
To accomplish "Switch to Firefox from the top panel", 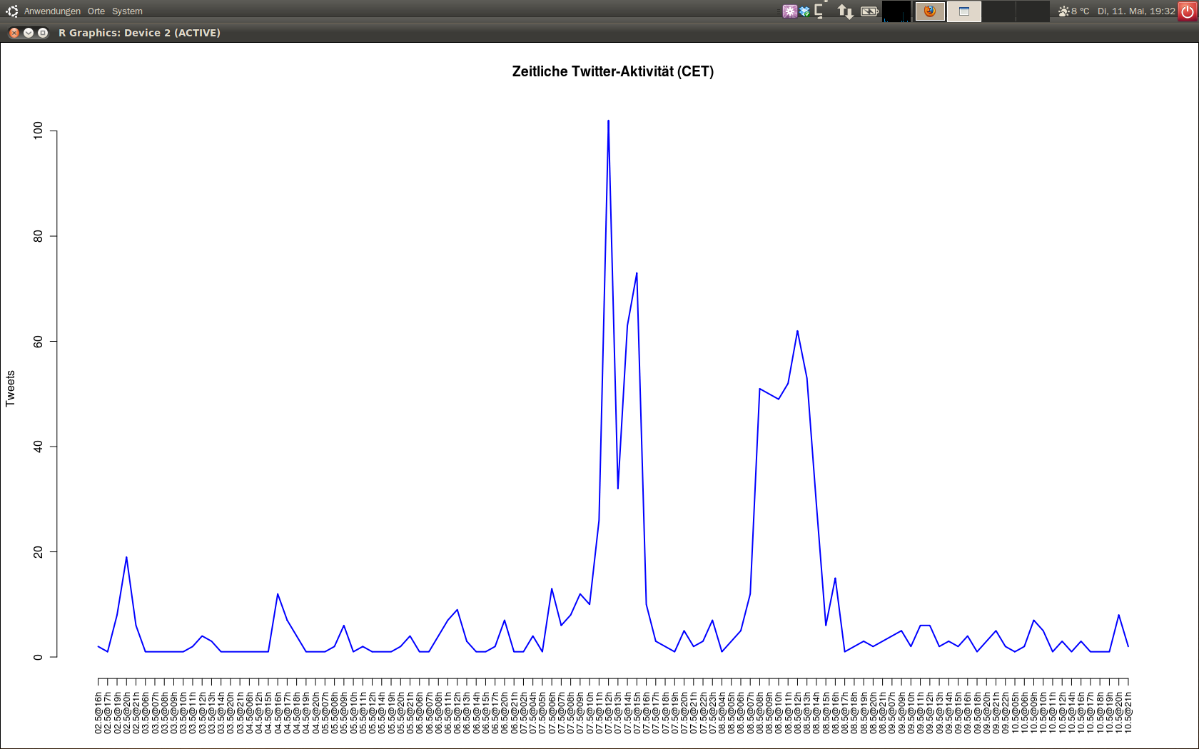I will (930, 11).
